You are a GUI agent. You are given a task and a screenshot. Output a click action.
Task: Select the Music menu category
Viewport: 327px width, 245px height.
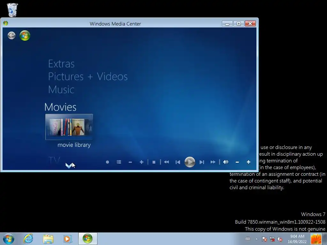point(61,90)
